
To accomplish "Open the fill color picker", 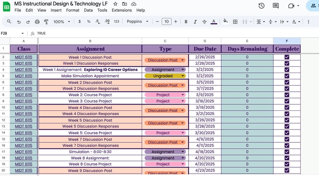I will [226, 22].
